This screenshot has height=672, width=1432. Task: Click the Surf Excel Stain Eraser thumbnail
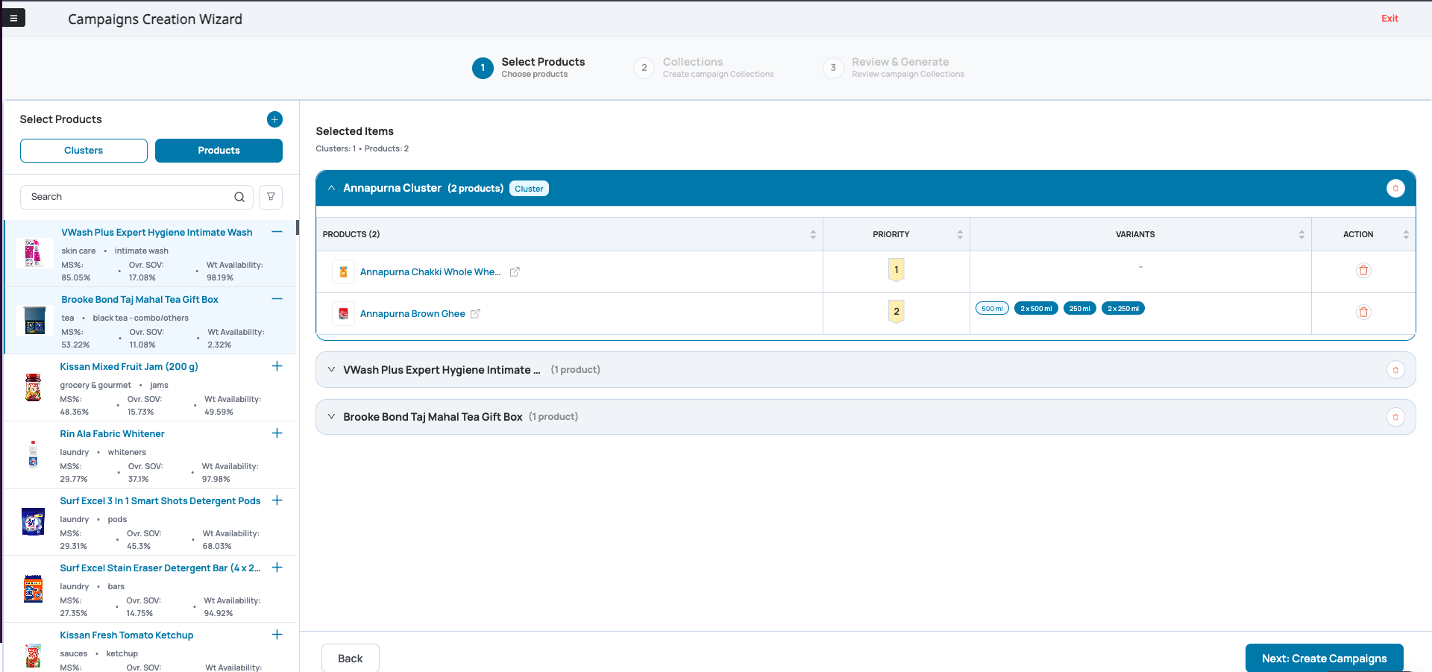coord(33,588)
